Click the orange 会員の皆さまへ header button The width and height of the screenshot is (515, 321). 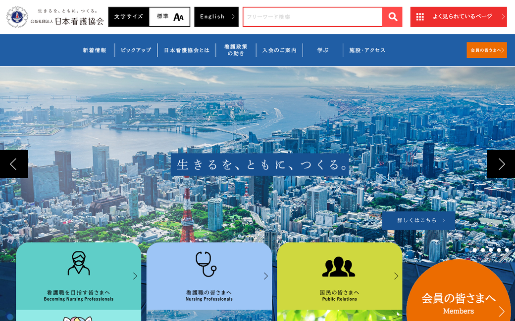487,50
